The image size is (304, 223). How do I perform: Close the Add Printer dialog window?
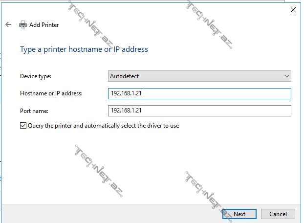(293, 9)
